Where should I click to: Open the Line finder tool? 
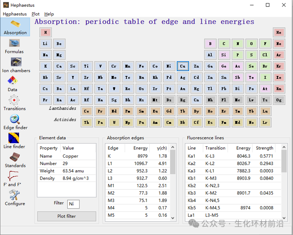14,141
